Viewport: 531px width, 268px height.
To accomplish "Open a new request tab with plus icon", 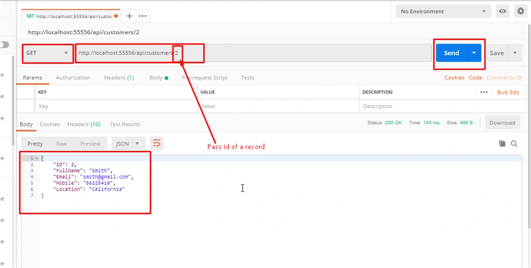I will click(129, 16).
